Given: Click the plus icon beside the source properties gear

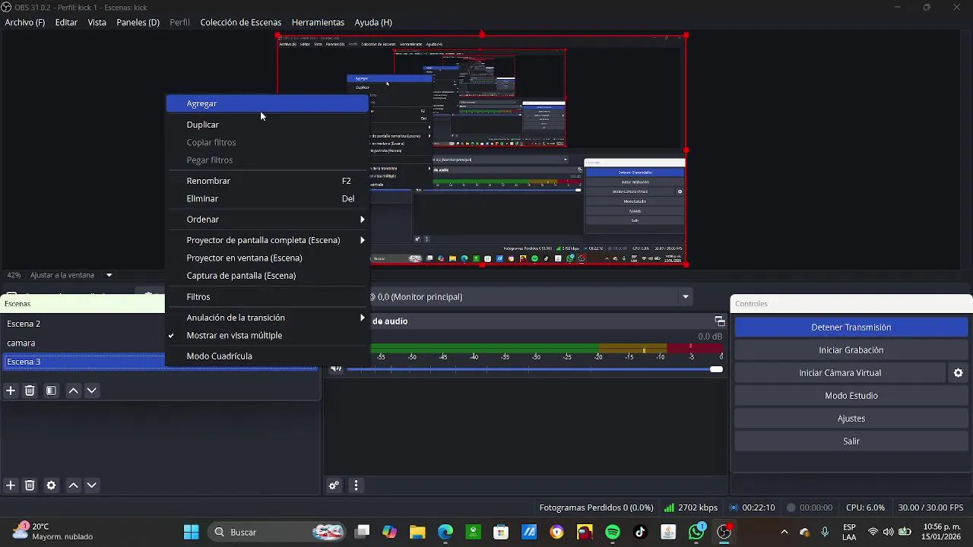Looking at the screenshot, I should (11, 485).
